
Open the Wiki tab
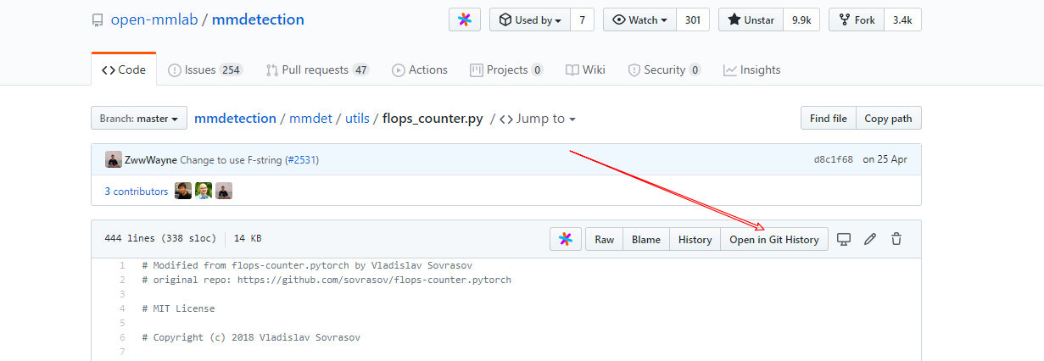click(x=585, y=69)
